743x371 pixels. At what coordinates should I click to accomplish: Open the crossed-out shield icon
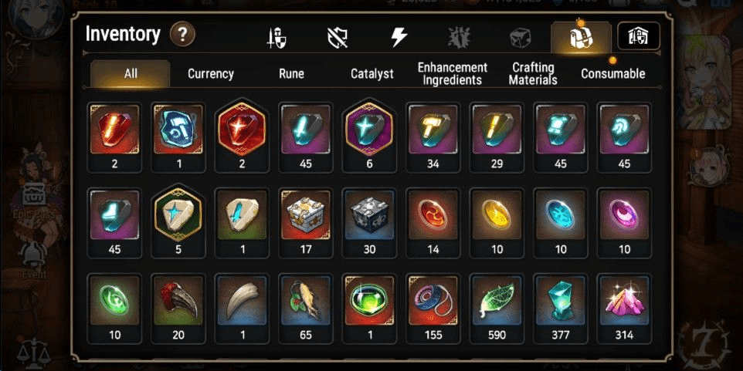[x=338, y=37]
